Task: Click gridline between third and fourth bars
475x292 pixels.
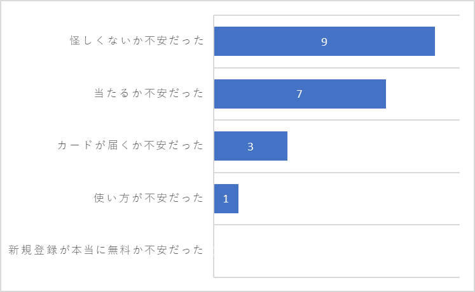Action: [337, 173]
